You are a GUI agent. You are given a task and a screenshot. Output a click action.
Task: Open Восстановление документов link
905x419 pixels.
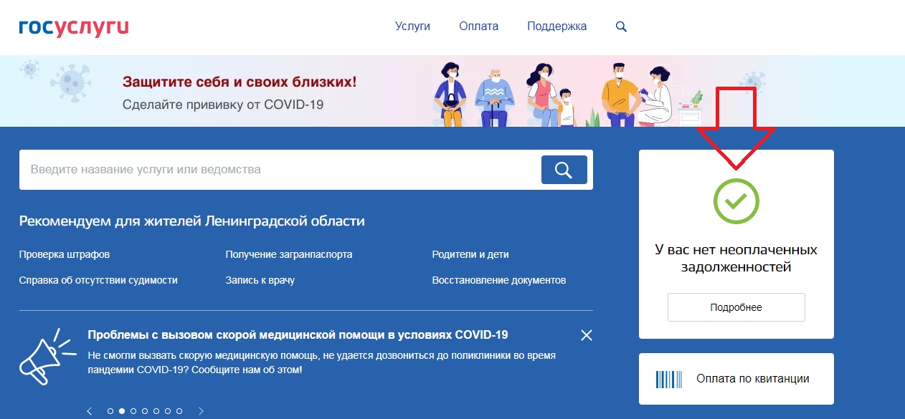(499, 280)
